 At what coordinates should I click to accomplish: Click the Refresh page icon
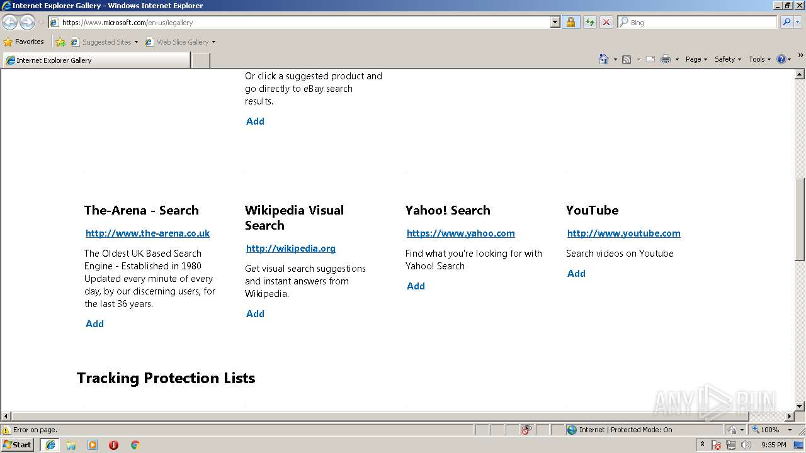[589, 23]
